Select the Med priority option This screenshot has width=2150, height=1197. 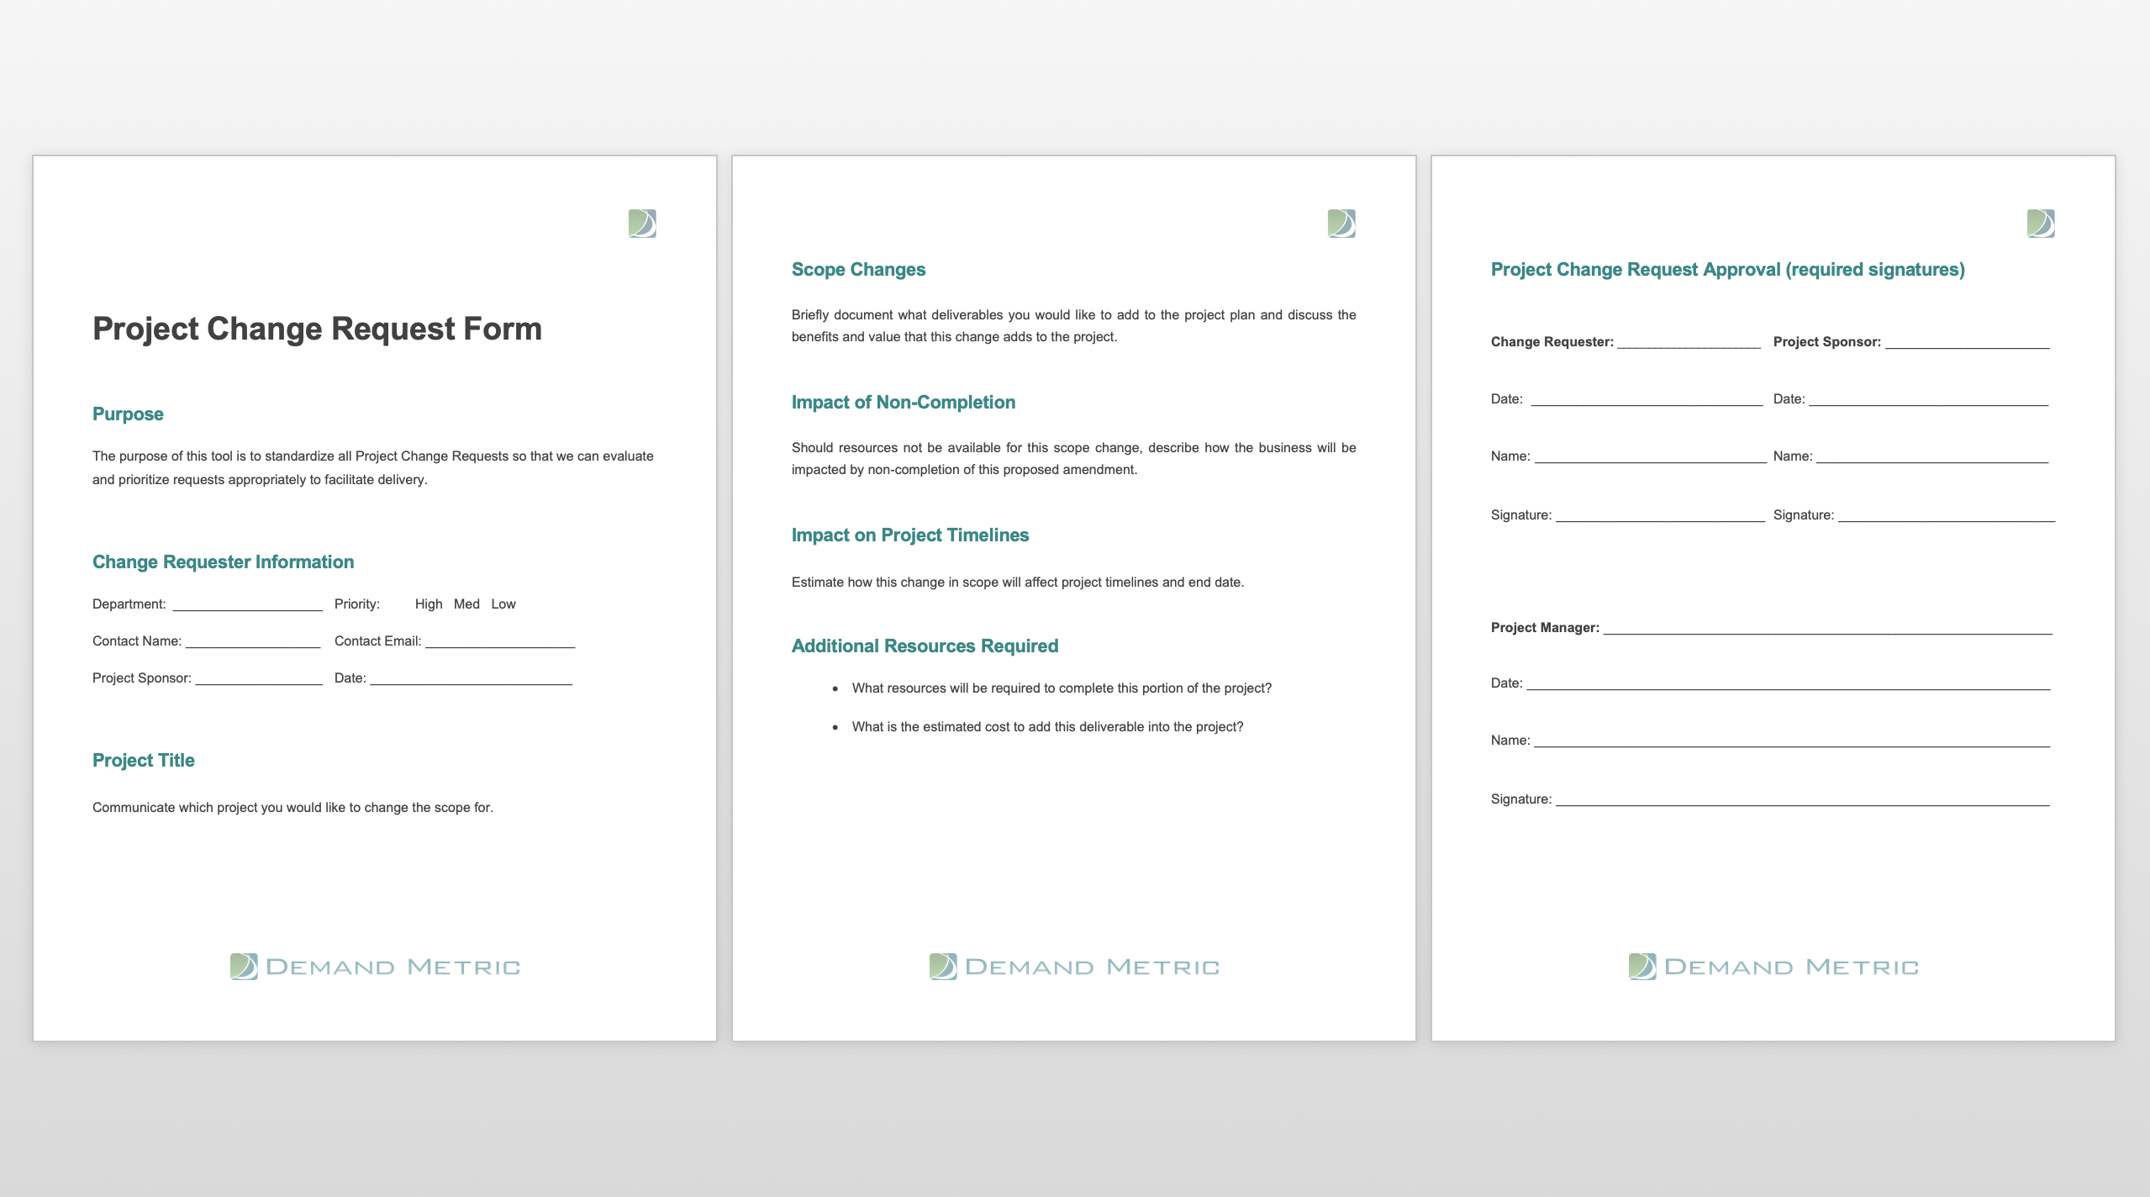coord(466,604)
